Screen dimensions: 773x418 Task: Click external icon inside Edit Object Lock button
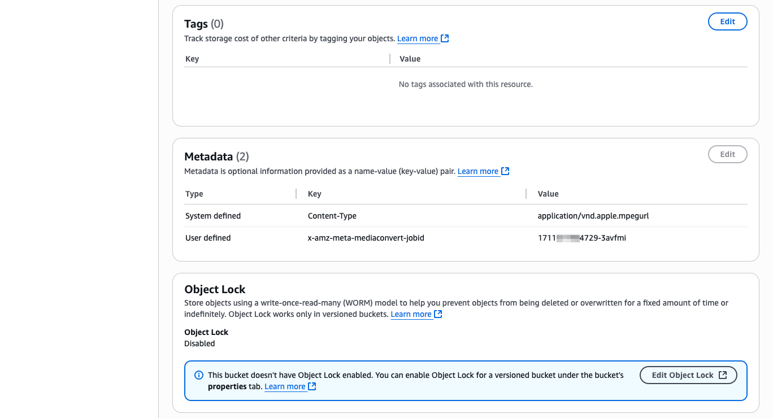723,375
